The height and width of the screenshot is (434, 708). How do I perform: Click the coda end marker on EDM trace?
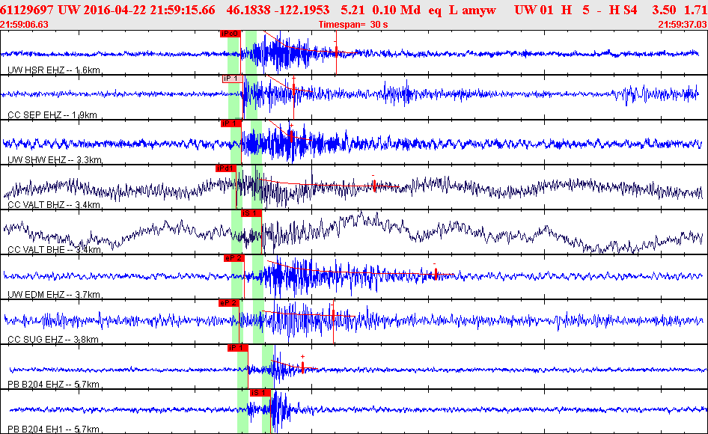pos(436,274)
